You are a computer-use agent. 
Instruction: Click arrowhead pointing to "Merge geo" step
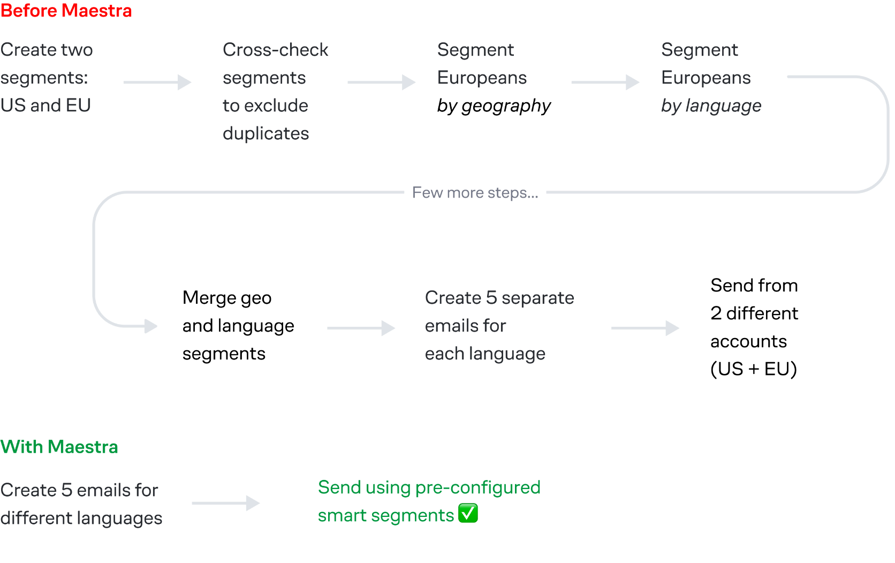150,326
